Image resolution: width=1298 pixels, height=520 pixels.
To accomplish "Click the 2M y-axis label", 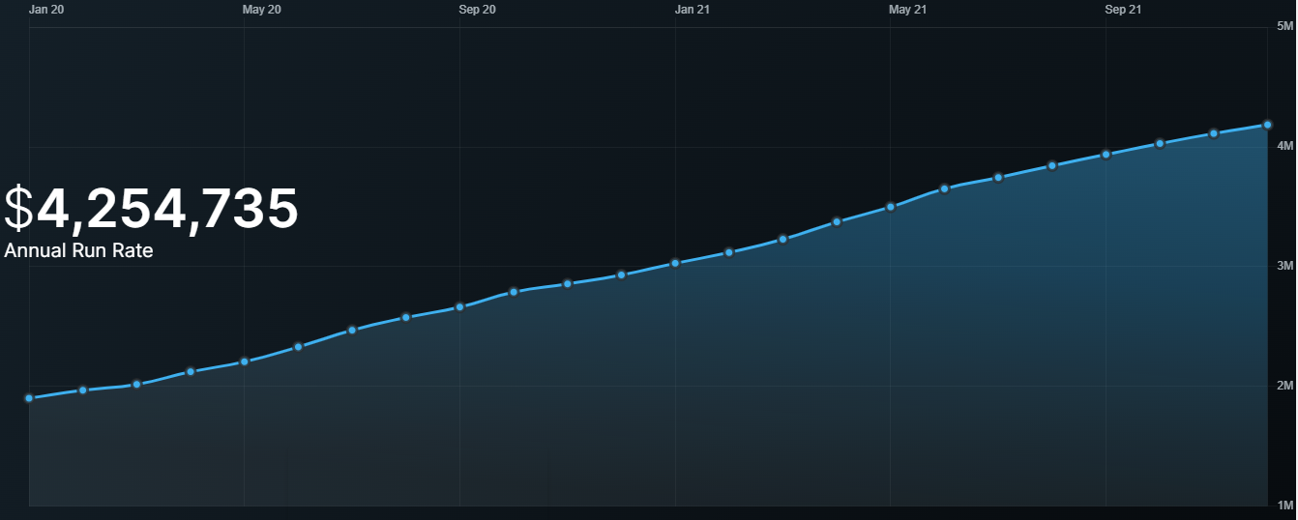I will tap(1285, 387).
